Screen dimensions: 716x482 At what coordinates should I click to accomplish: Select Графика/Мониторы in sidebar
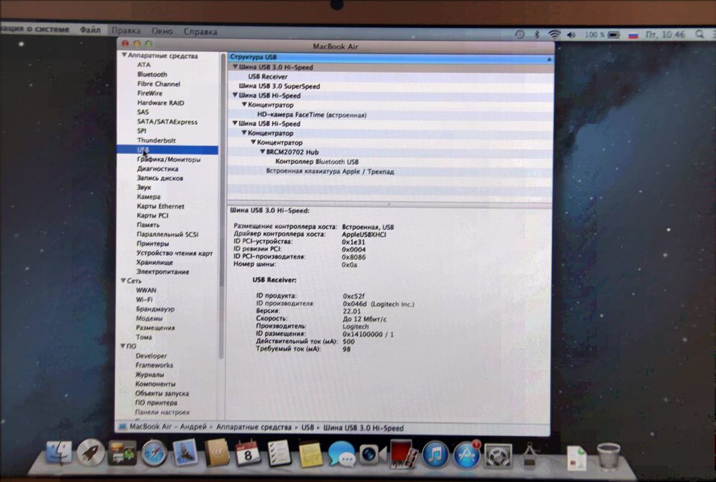pos(168,160)
